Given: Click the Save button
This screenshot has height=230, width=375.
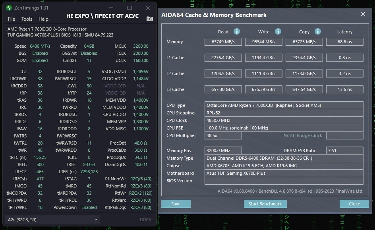Looking at the screenshot, I should click(x=176, y=204).
